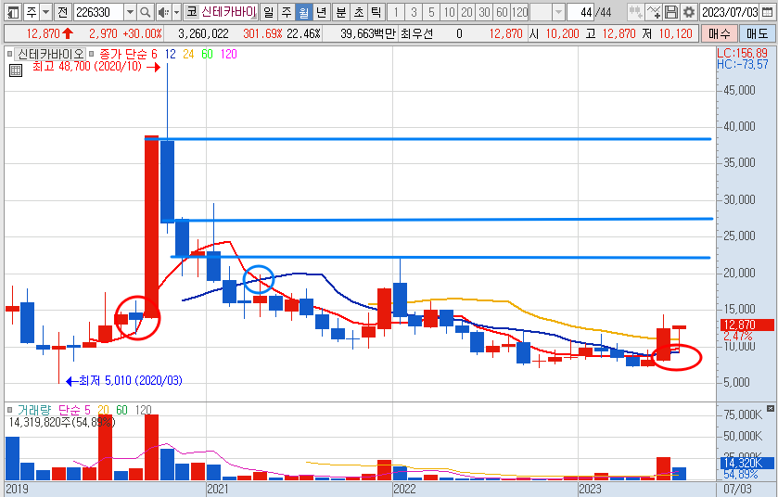The image size is (778, 497).
Task: Click the 전 button
Action: coord(62,12)
